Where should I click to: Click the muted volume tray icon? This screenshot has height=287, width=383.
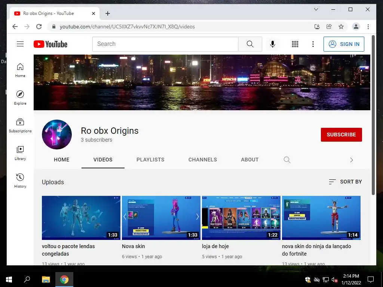coord(334,280)
